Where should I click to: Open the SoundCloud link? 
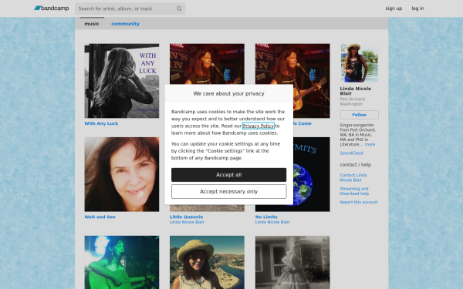pos(351,153)
